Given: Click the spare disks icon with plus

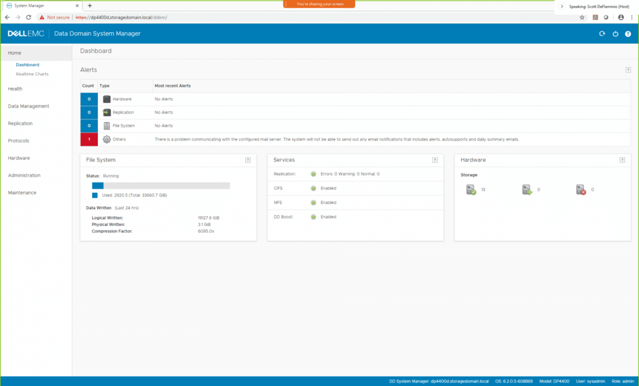Looking at the screenshot, I should point(527,190).
